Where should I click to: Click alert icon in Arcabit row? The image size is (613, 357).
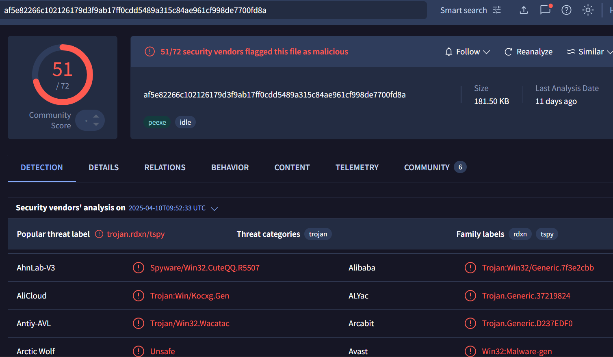pyautogui.click(x=470, y=323)
